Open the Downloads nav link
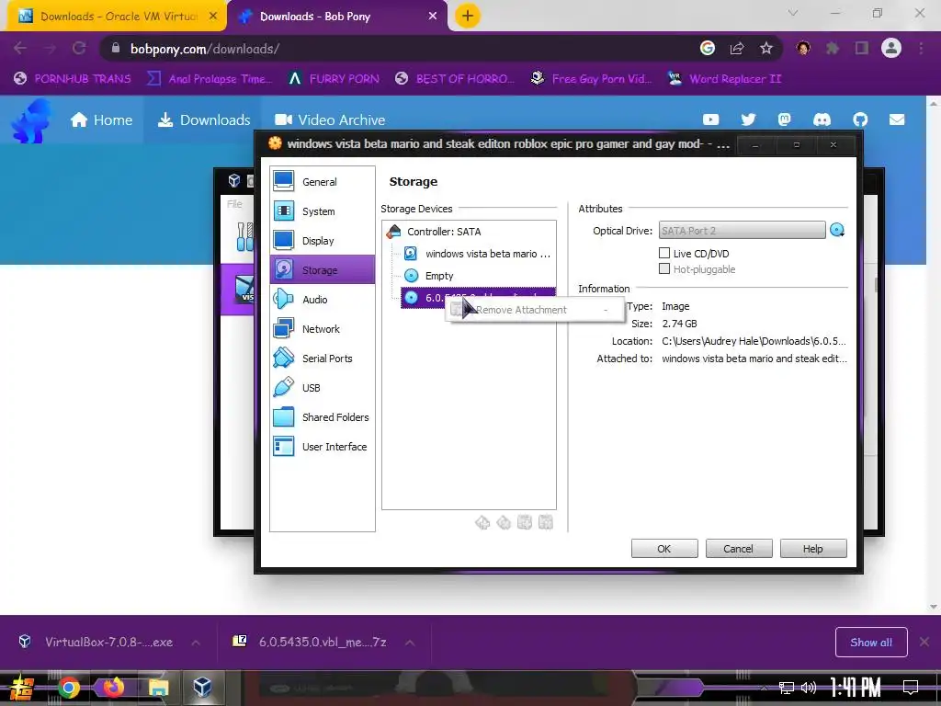941x706 pixels. [x=204, y=120]
